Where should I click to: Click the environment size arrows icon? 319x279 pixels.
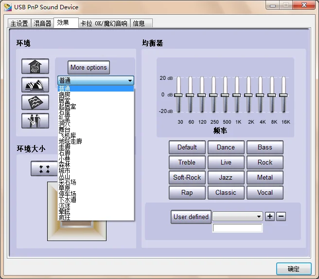[44, 169]
